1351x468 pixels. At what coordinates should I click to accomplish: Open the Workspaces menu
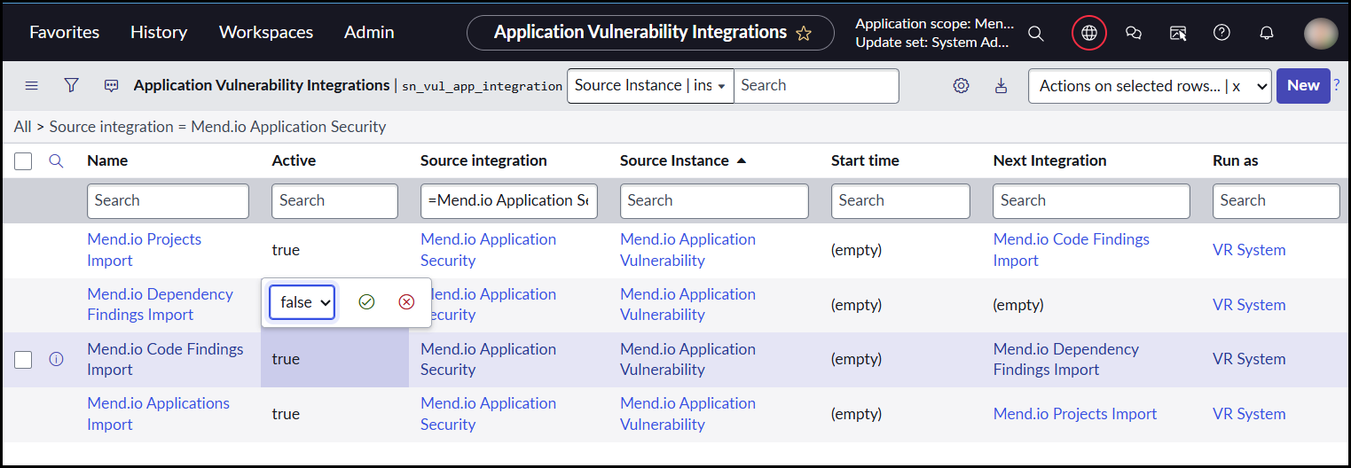pyautogui.click(x=265, y=32)
